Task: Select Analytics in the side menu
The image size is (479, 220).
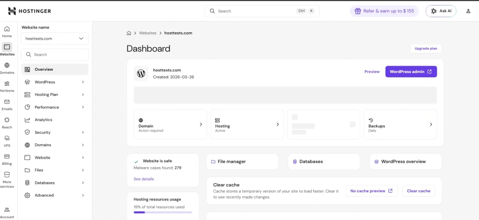Action: click(44, 120)
